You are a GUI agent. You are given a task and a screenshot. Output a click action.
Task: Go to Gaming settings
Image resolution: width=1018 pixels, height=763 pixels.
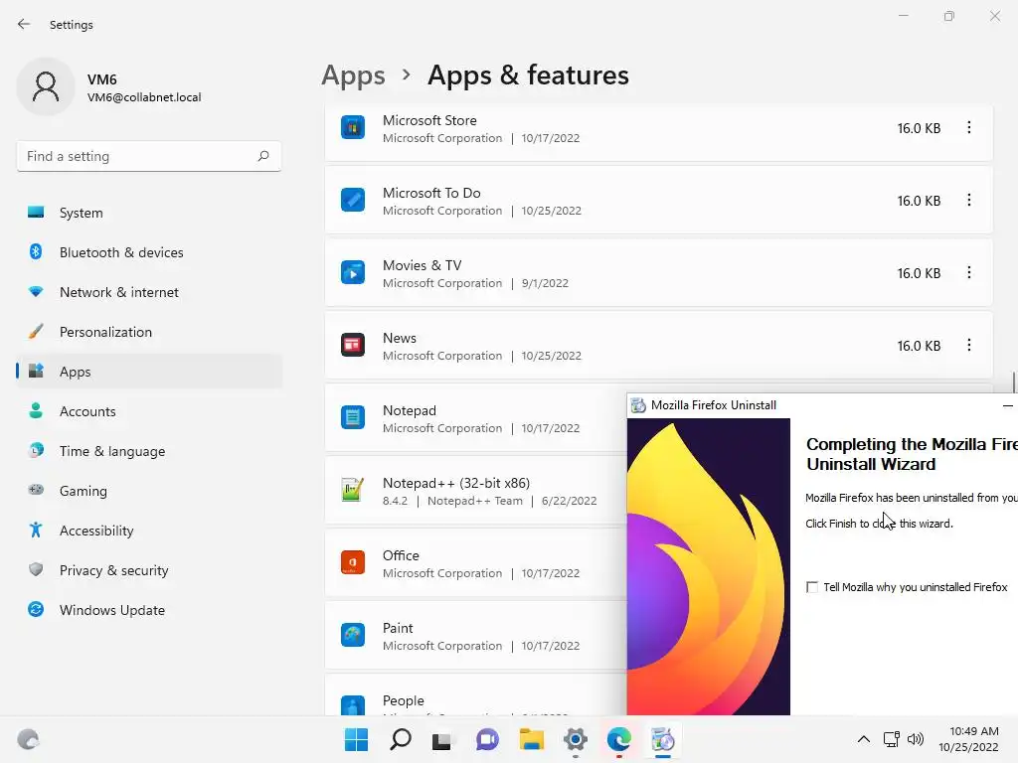click(149, 491)
